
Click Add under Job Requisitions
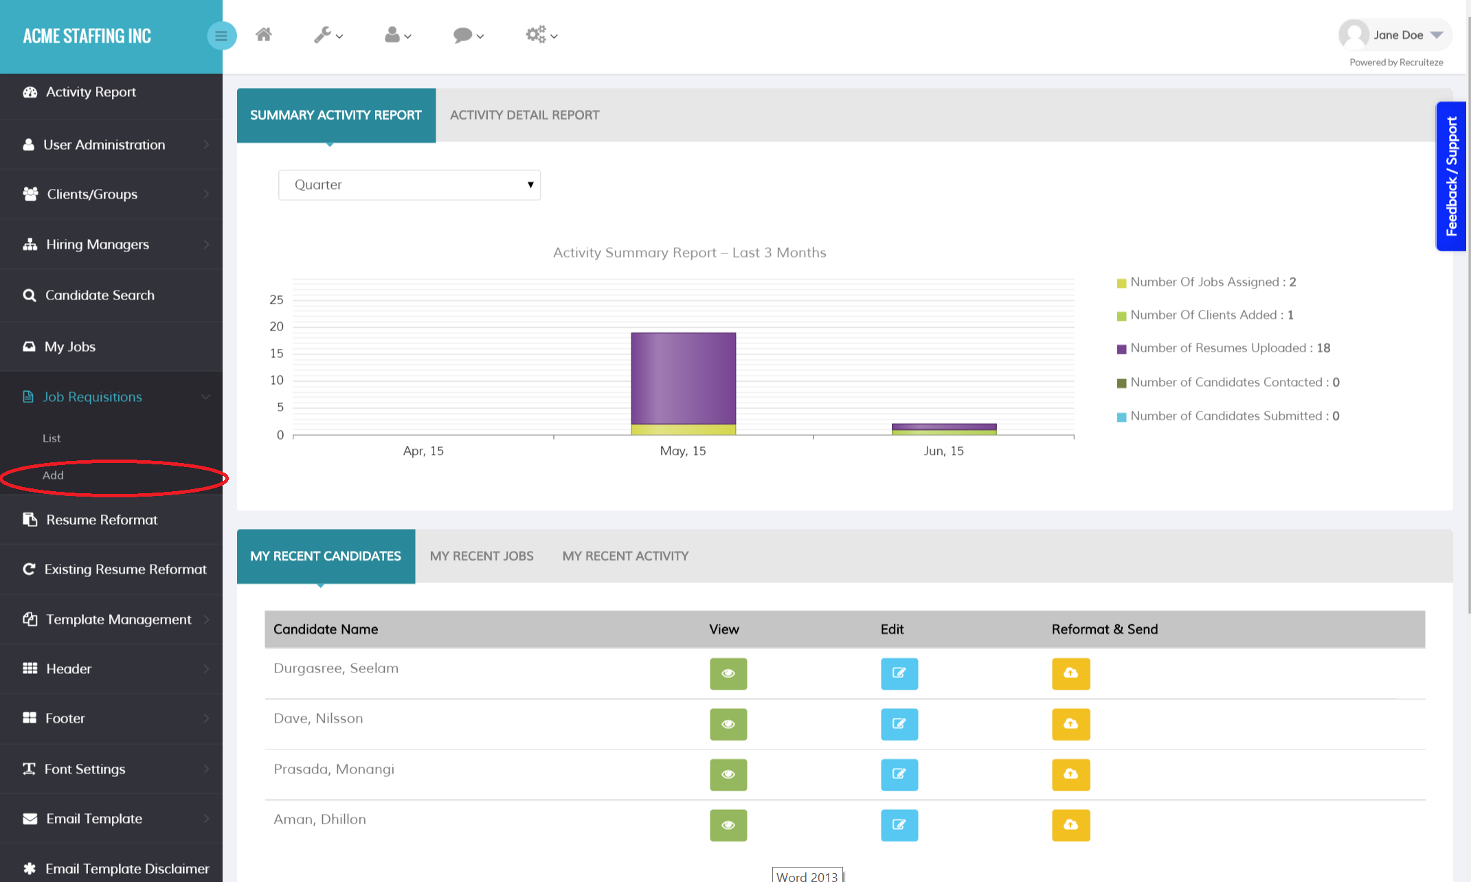coord(53,475)
